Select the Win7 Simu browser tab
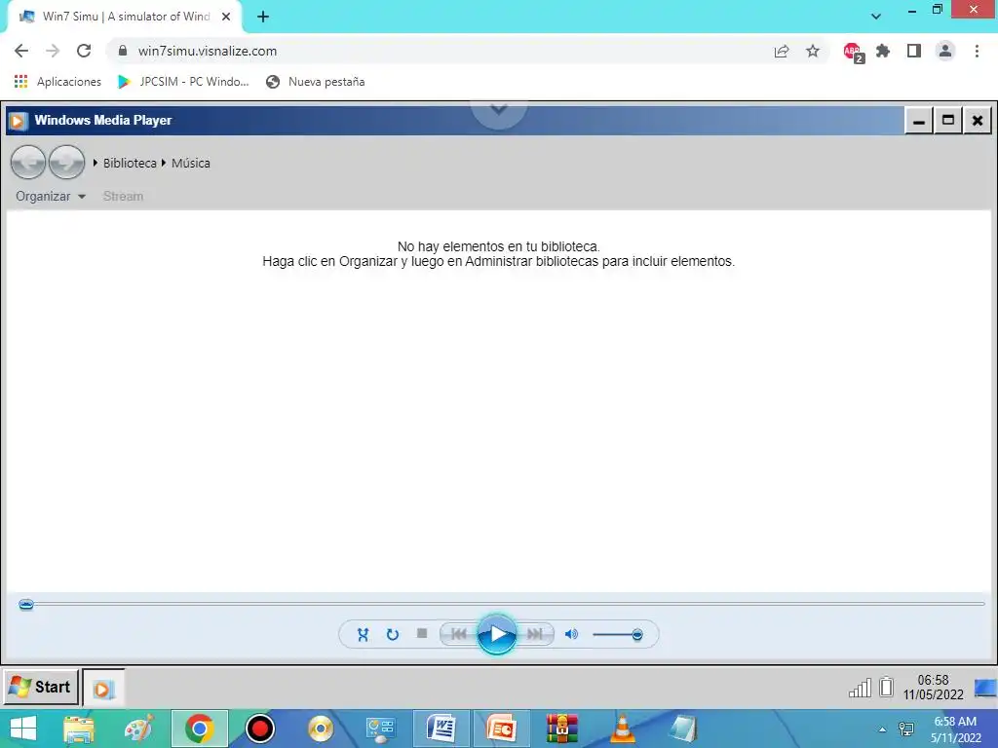 (124, 17)
